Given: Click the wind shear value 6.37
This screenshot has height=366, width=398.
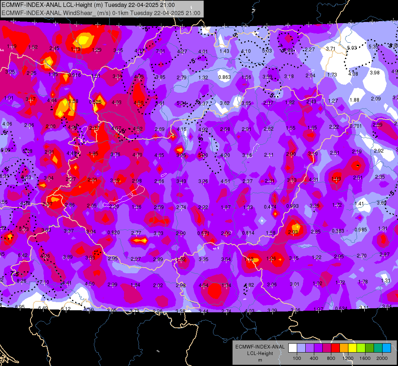Looking at the screenshot, I should tap(203, 103).
